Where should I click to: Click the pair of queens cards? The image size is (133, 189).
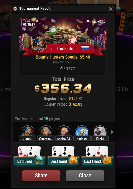[x=63, y=151]
